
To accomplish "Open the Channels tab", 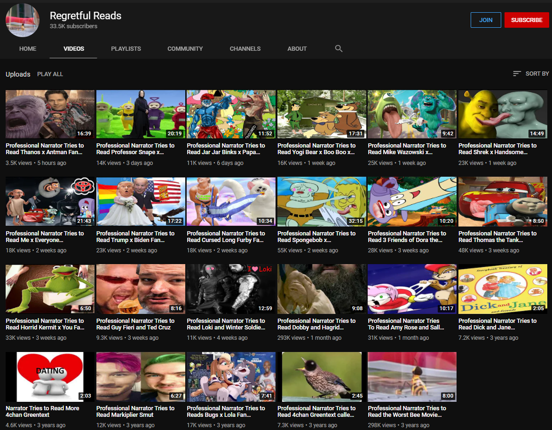I will [x=245, y=48].
